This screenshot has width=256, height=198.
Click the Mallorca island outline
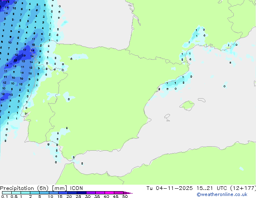187,106
